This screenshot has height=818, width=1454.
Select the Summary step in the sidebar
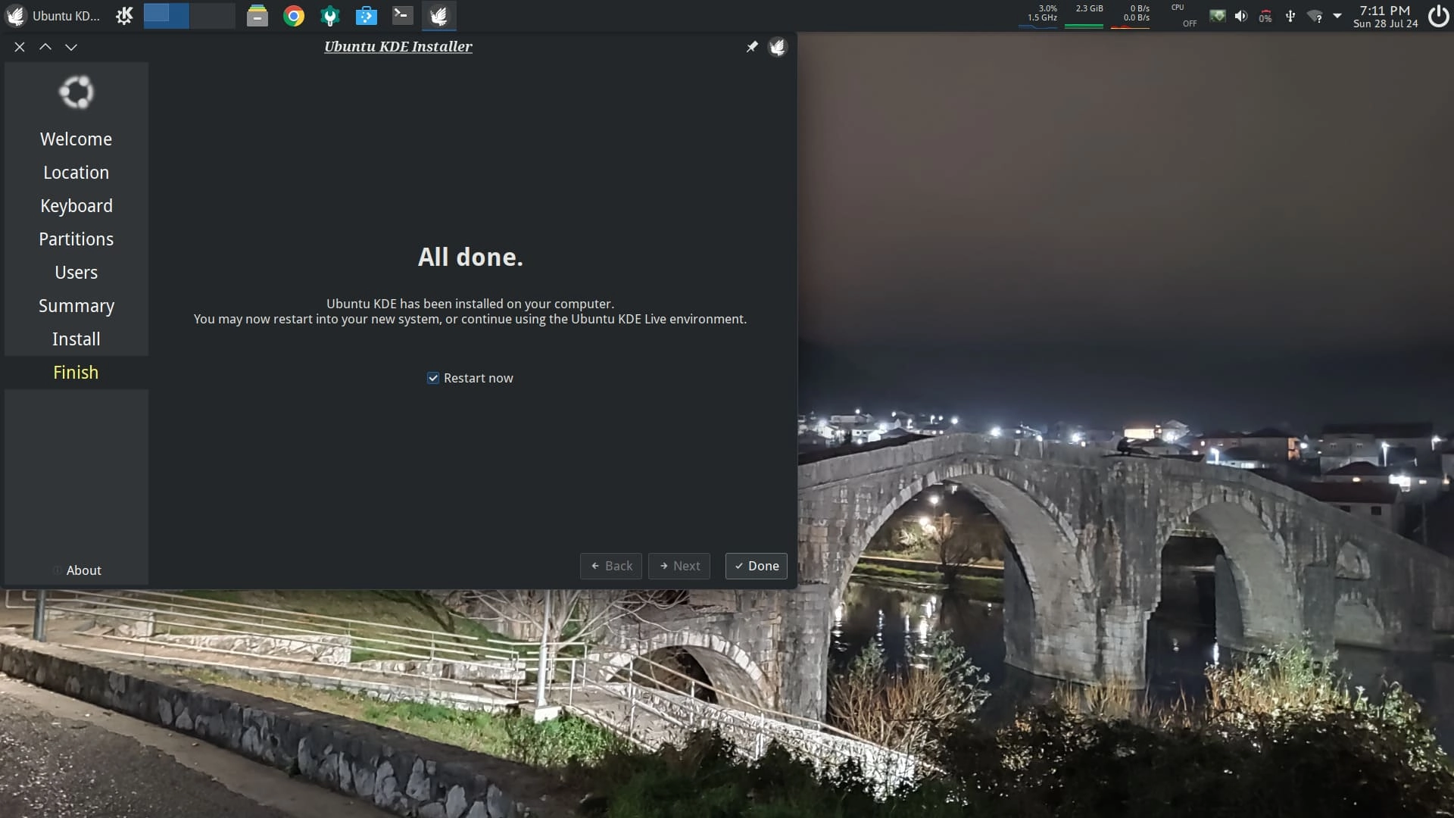(76, 306)
